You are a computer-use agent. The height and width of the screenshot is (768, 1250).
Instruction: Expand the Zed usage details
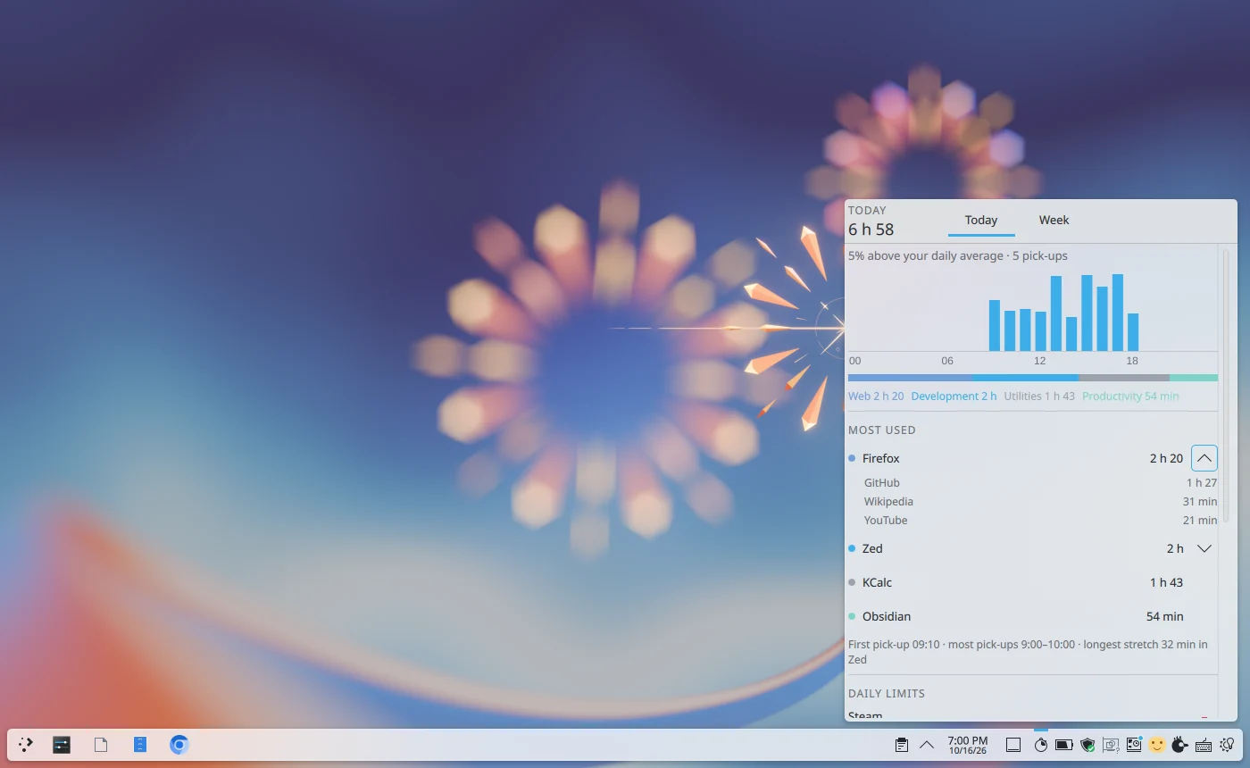(x=1204, y=548)
